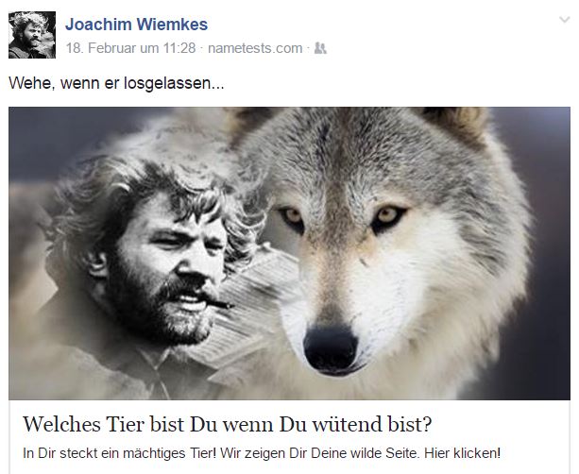Click the wolf's nose in preview image
This screenshot has width=579, height=474.
pos(331,348)
